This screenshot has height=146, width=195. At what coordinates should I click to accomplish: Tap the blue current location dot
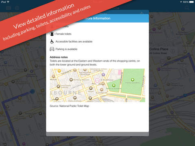[32, 92]
